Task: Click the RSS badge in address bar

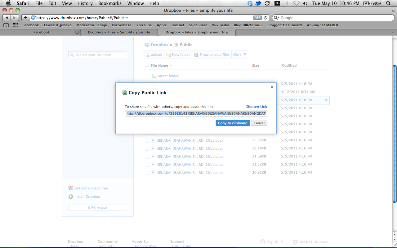Action: click(x=257, y=18)
